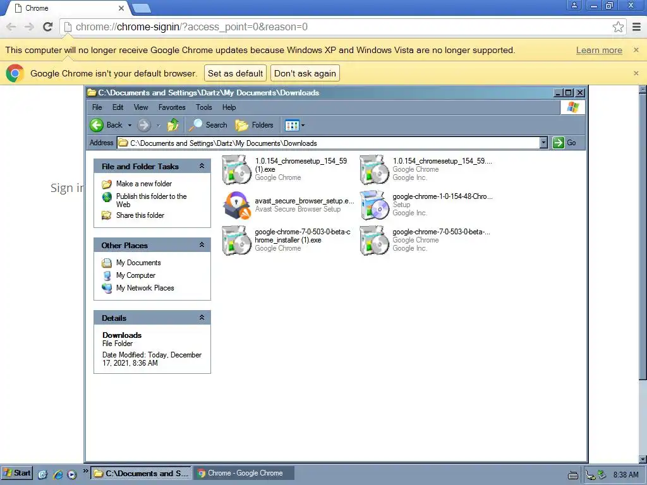Collapse the Other Places panel

pyautogui.click(x=202, y=244)
